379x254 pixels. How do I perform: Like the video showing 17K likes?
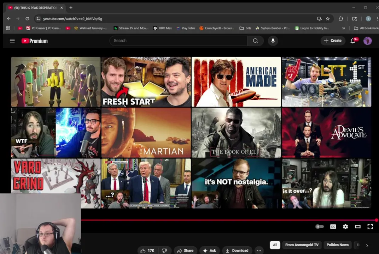pyautogui.click(x=147, y=250)
